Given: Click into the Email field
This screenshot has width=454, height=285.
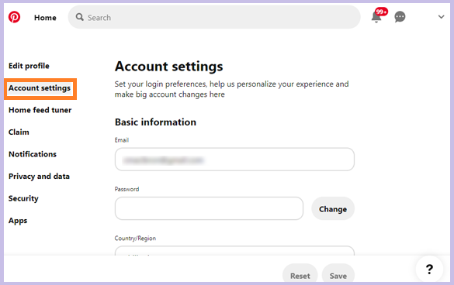Looking at the screenshot, I should coord(234,160).
